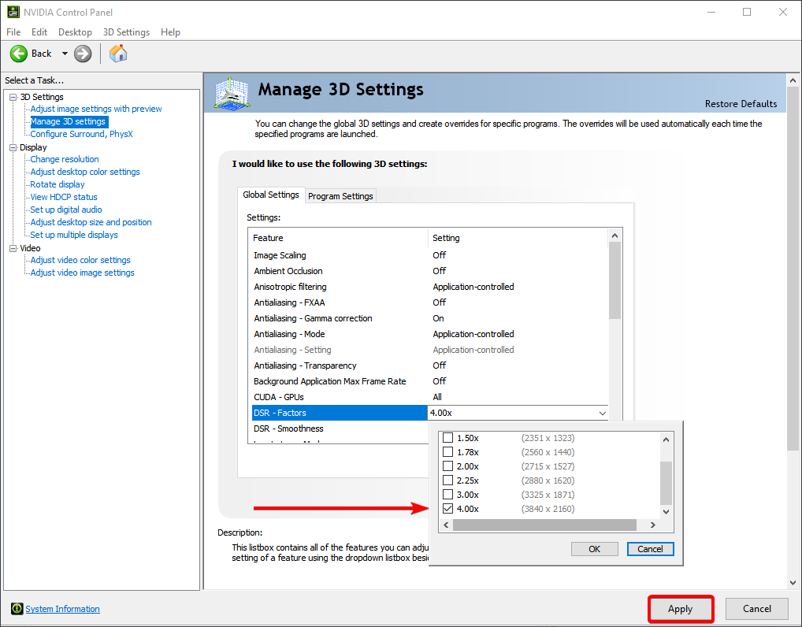
Task: Select Antialiasing - Gamma correction row
Action: point(429,318)
